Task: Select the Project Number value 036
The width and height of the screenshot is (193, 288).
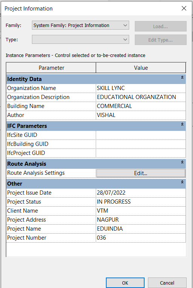Action: (x=141, y=238)
